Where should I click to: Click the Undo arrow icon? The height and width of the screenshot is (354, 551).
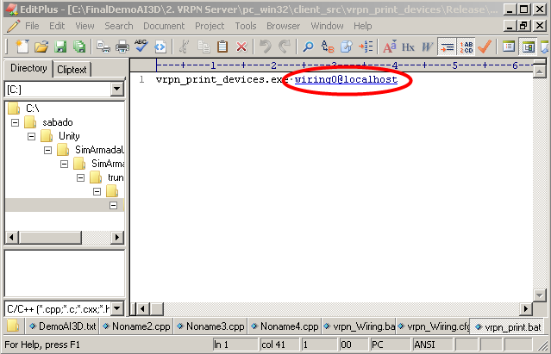pos(265,47)
